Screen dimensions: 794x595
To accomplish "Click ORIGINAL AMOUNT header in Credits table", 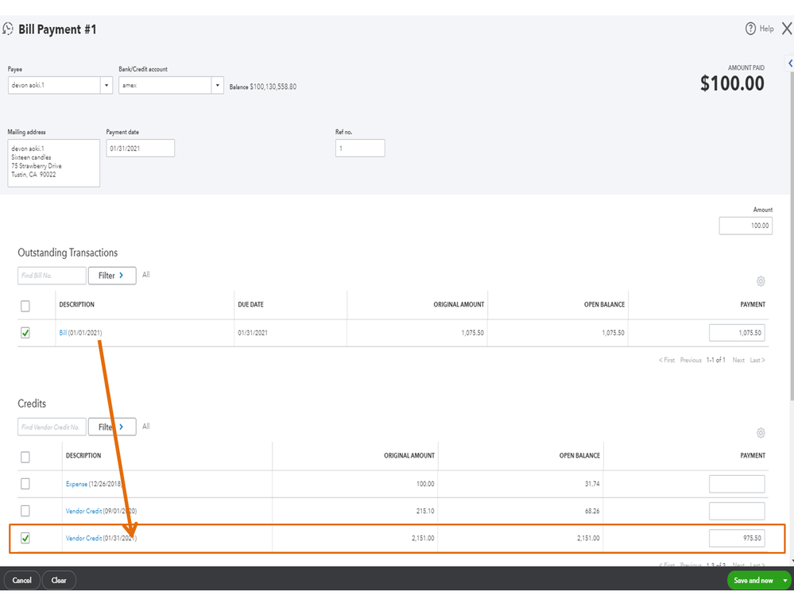I will click(x=409, y=456).
